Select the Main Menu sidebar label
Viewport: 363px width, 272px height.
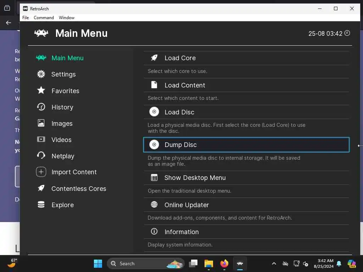click(67, 58)
